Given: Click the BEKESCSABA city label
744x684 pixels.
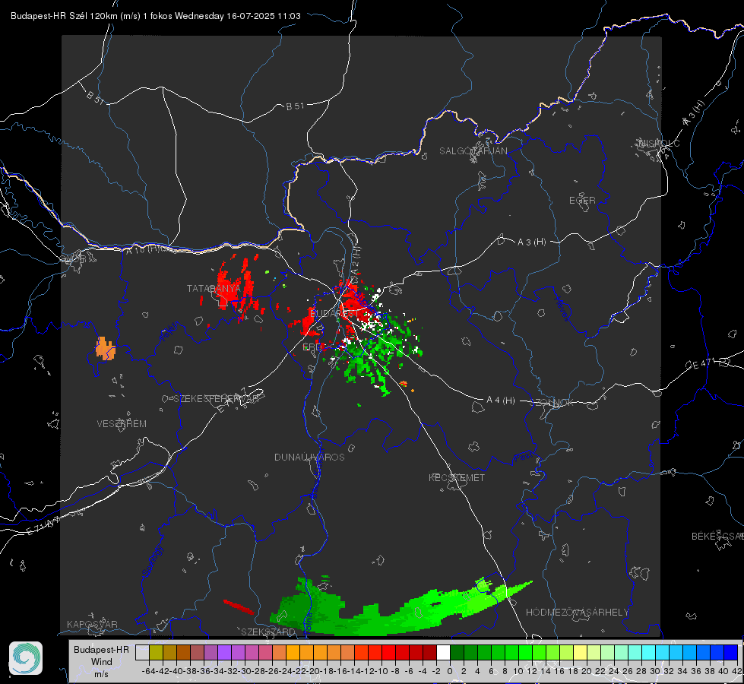Looking at the screenshot, I should (717, 536).
